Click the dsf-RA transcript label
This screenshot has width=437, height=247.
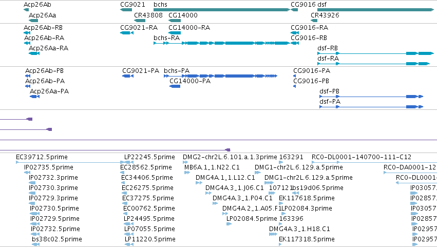tap(328, 58)
